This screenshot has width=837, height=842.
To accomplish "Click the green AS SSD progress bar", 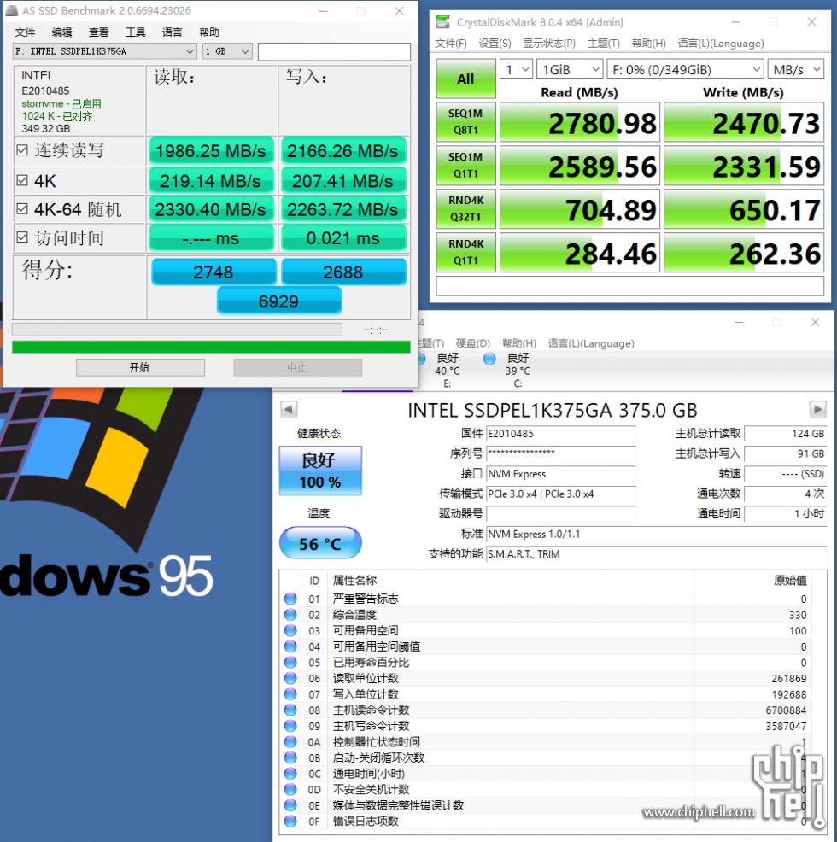I will pyautogui.click(x=211, y=347).
